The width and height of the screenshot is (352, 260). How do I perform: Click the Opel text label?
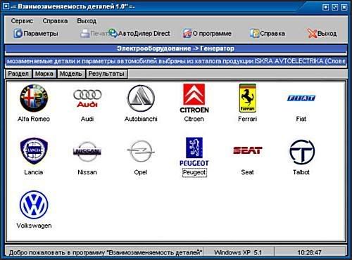pyautogui.click(x=141, y=172)
